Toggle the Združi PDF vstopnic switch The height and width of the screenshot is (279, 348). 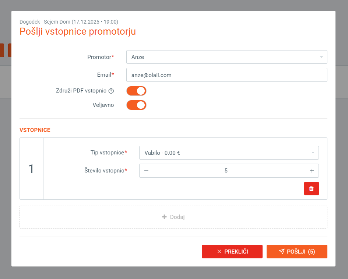tap(136, 91)
